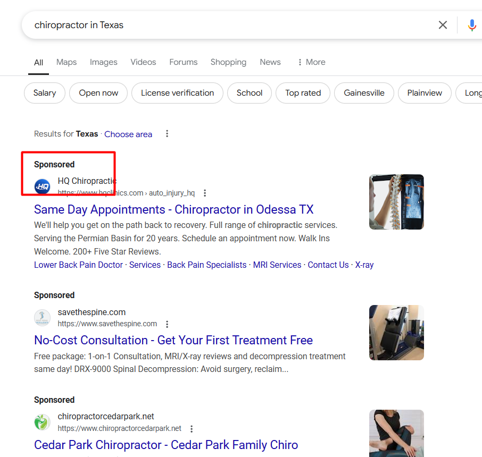Apply the Open now filter chip

tap(98, 93)
